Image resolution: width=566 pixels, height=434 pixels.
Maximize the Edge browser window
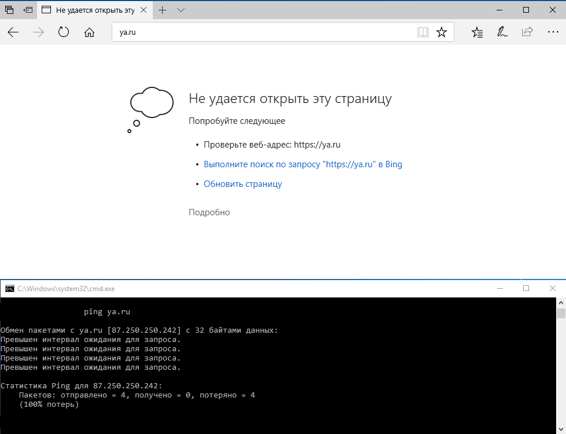pyautogui.click(x=526, y=10)
